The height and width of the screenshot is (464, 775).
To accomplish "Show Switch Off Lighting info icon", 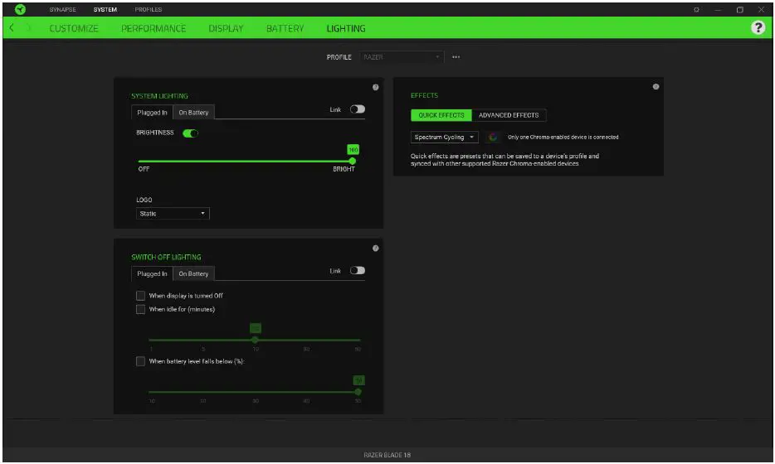I will [x=376, y=249].
